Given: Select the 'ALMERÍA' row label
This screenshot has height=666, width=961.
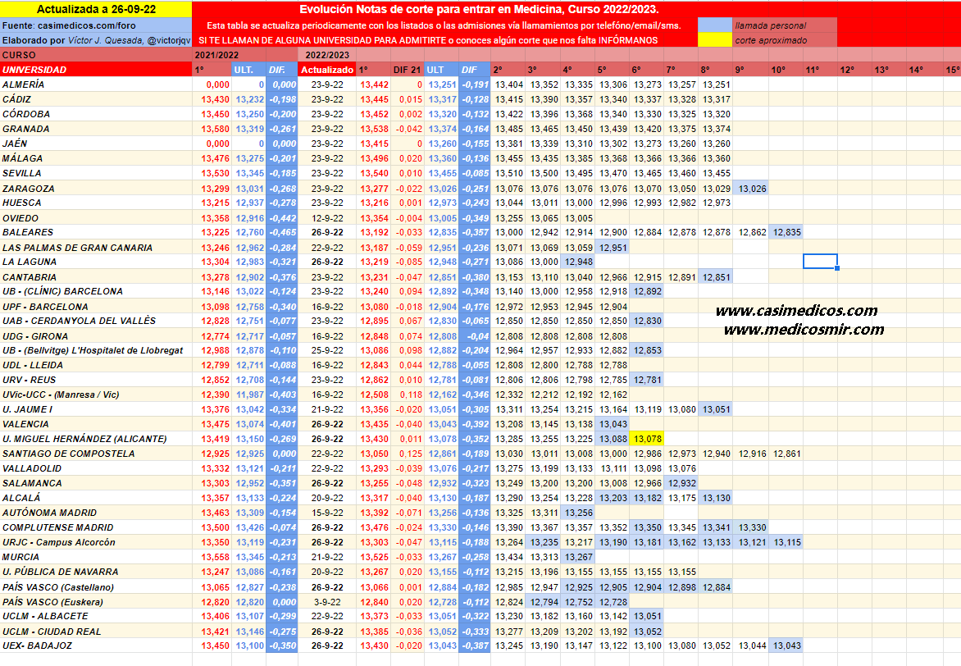Looking at the screenshot, I should coord(96,84).
